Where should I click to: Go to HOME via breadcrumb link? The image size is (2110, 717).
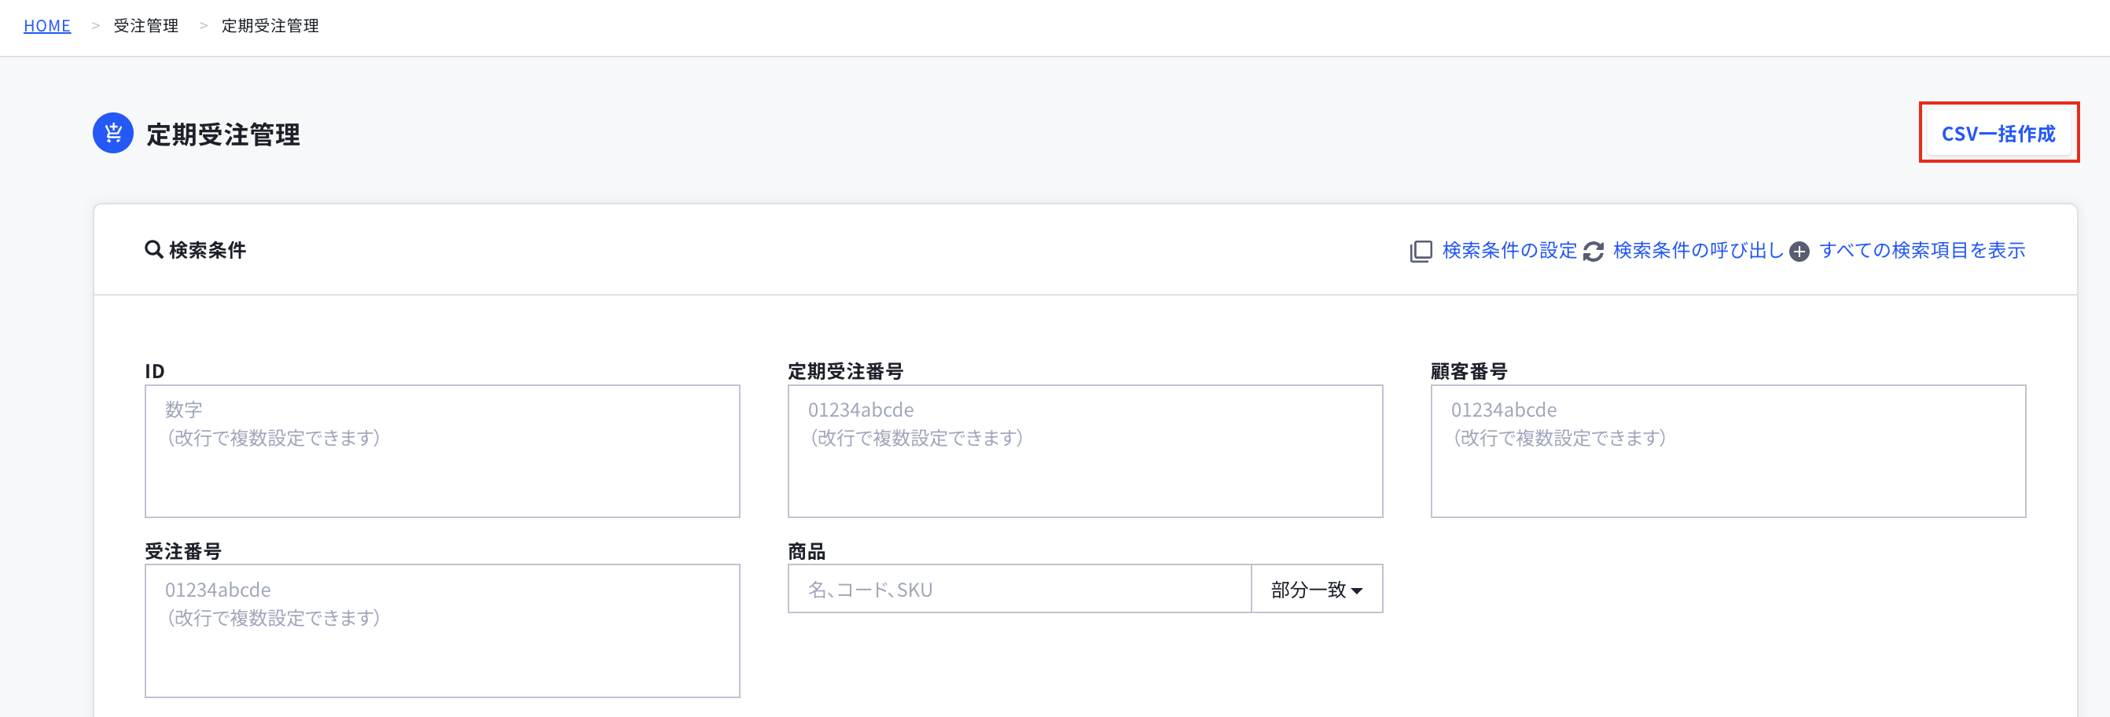(x=47, y=25)
